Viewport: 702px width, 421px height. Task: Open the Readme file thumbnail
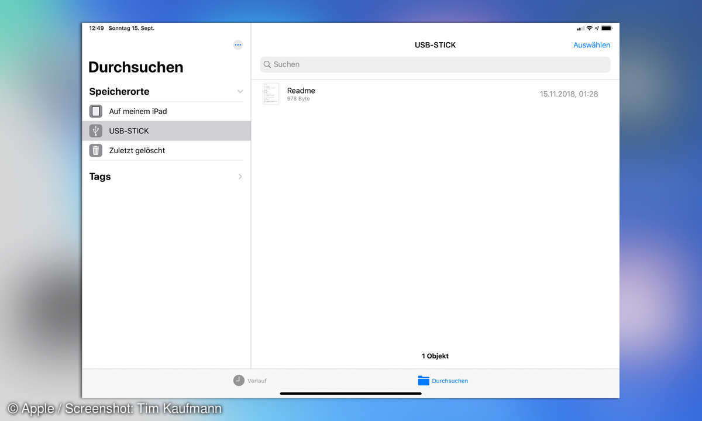click(x=271, y=94)
